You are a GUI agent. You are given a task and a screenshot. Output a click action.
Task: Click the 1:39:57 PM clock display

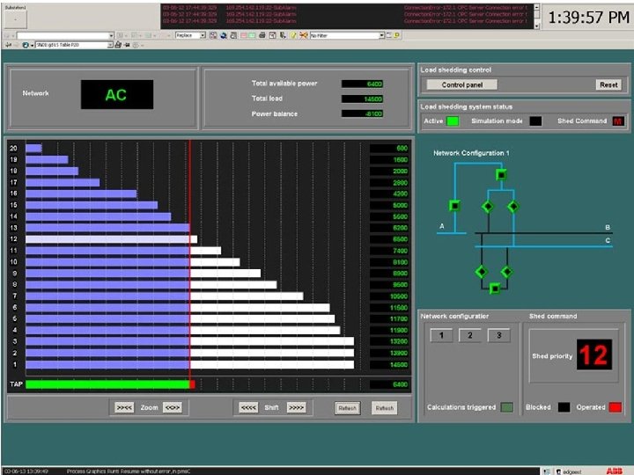coord(588,18)
